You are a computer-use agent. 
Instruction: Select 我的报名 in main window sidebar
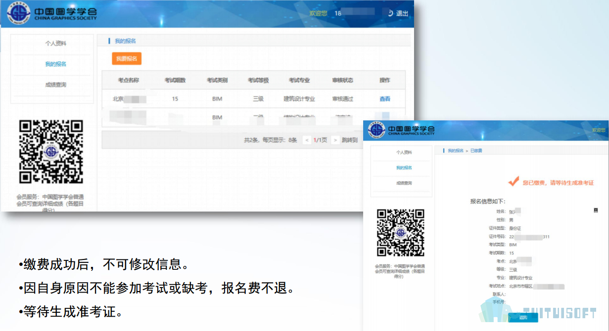pos(55,64)
